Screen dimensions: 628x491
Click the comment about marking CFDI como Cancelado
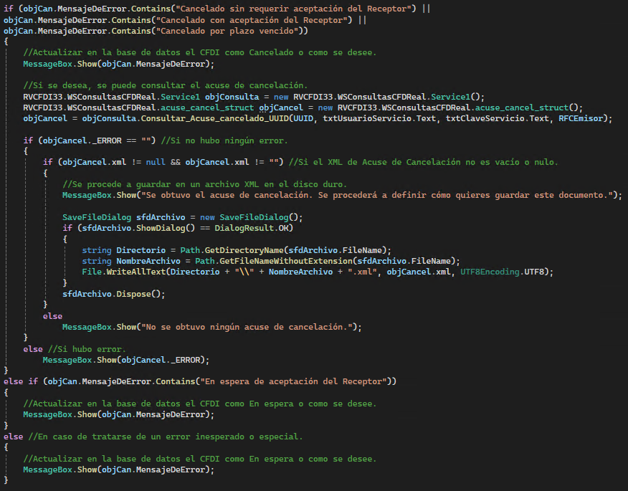199,52
